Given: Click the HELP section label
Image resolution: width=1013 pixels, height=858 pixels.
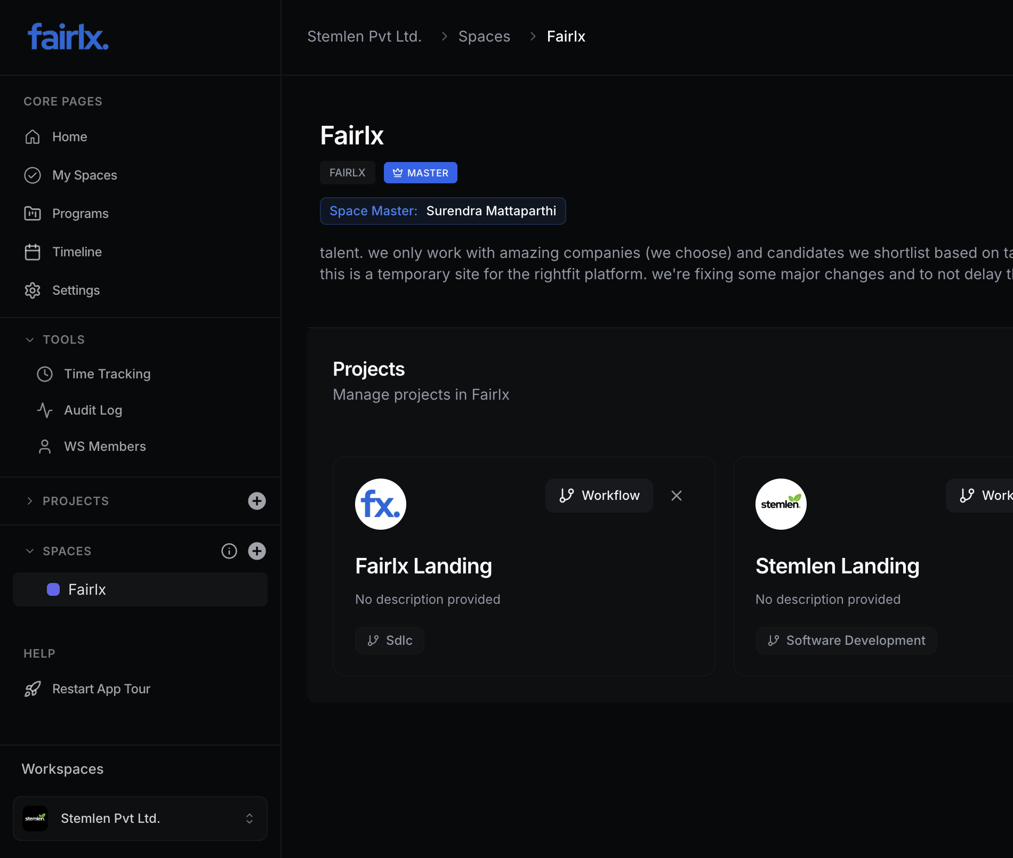Looking at the screenshot, I should point(39,653).
